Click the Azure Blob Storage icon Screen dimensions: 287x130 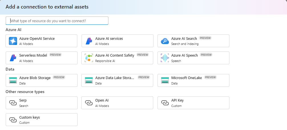coord(13,80)
